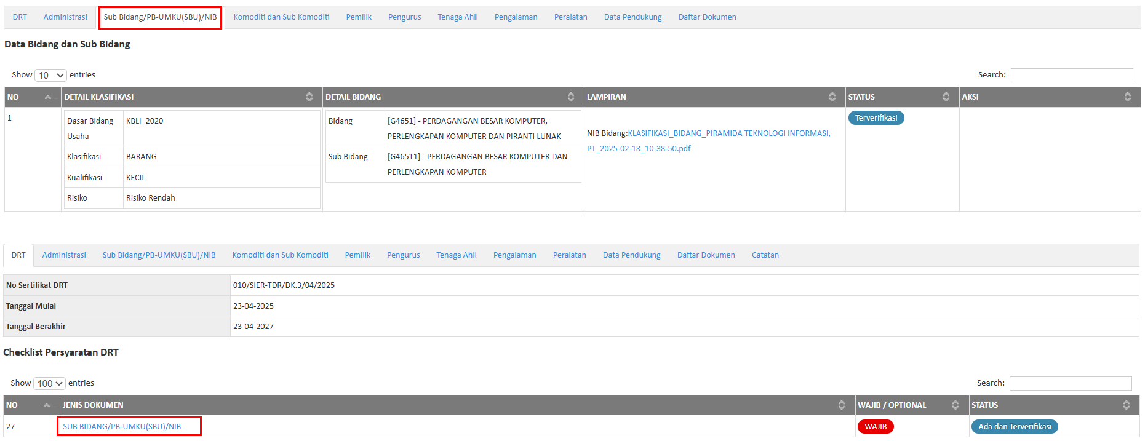Open the Show 100 entries dropdown
Viewport: 1145px width, 441px height.
49,383
